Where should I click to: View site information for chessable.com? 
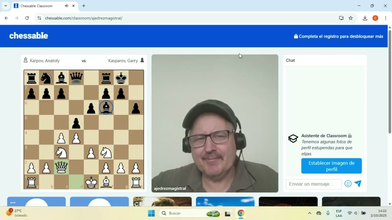click(39, 18)
